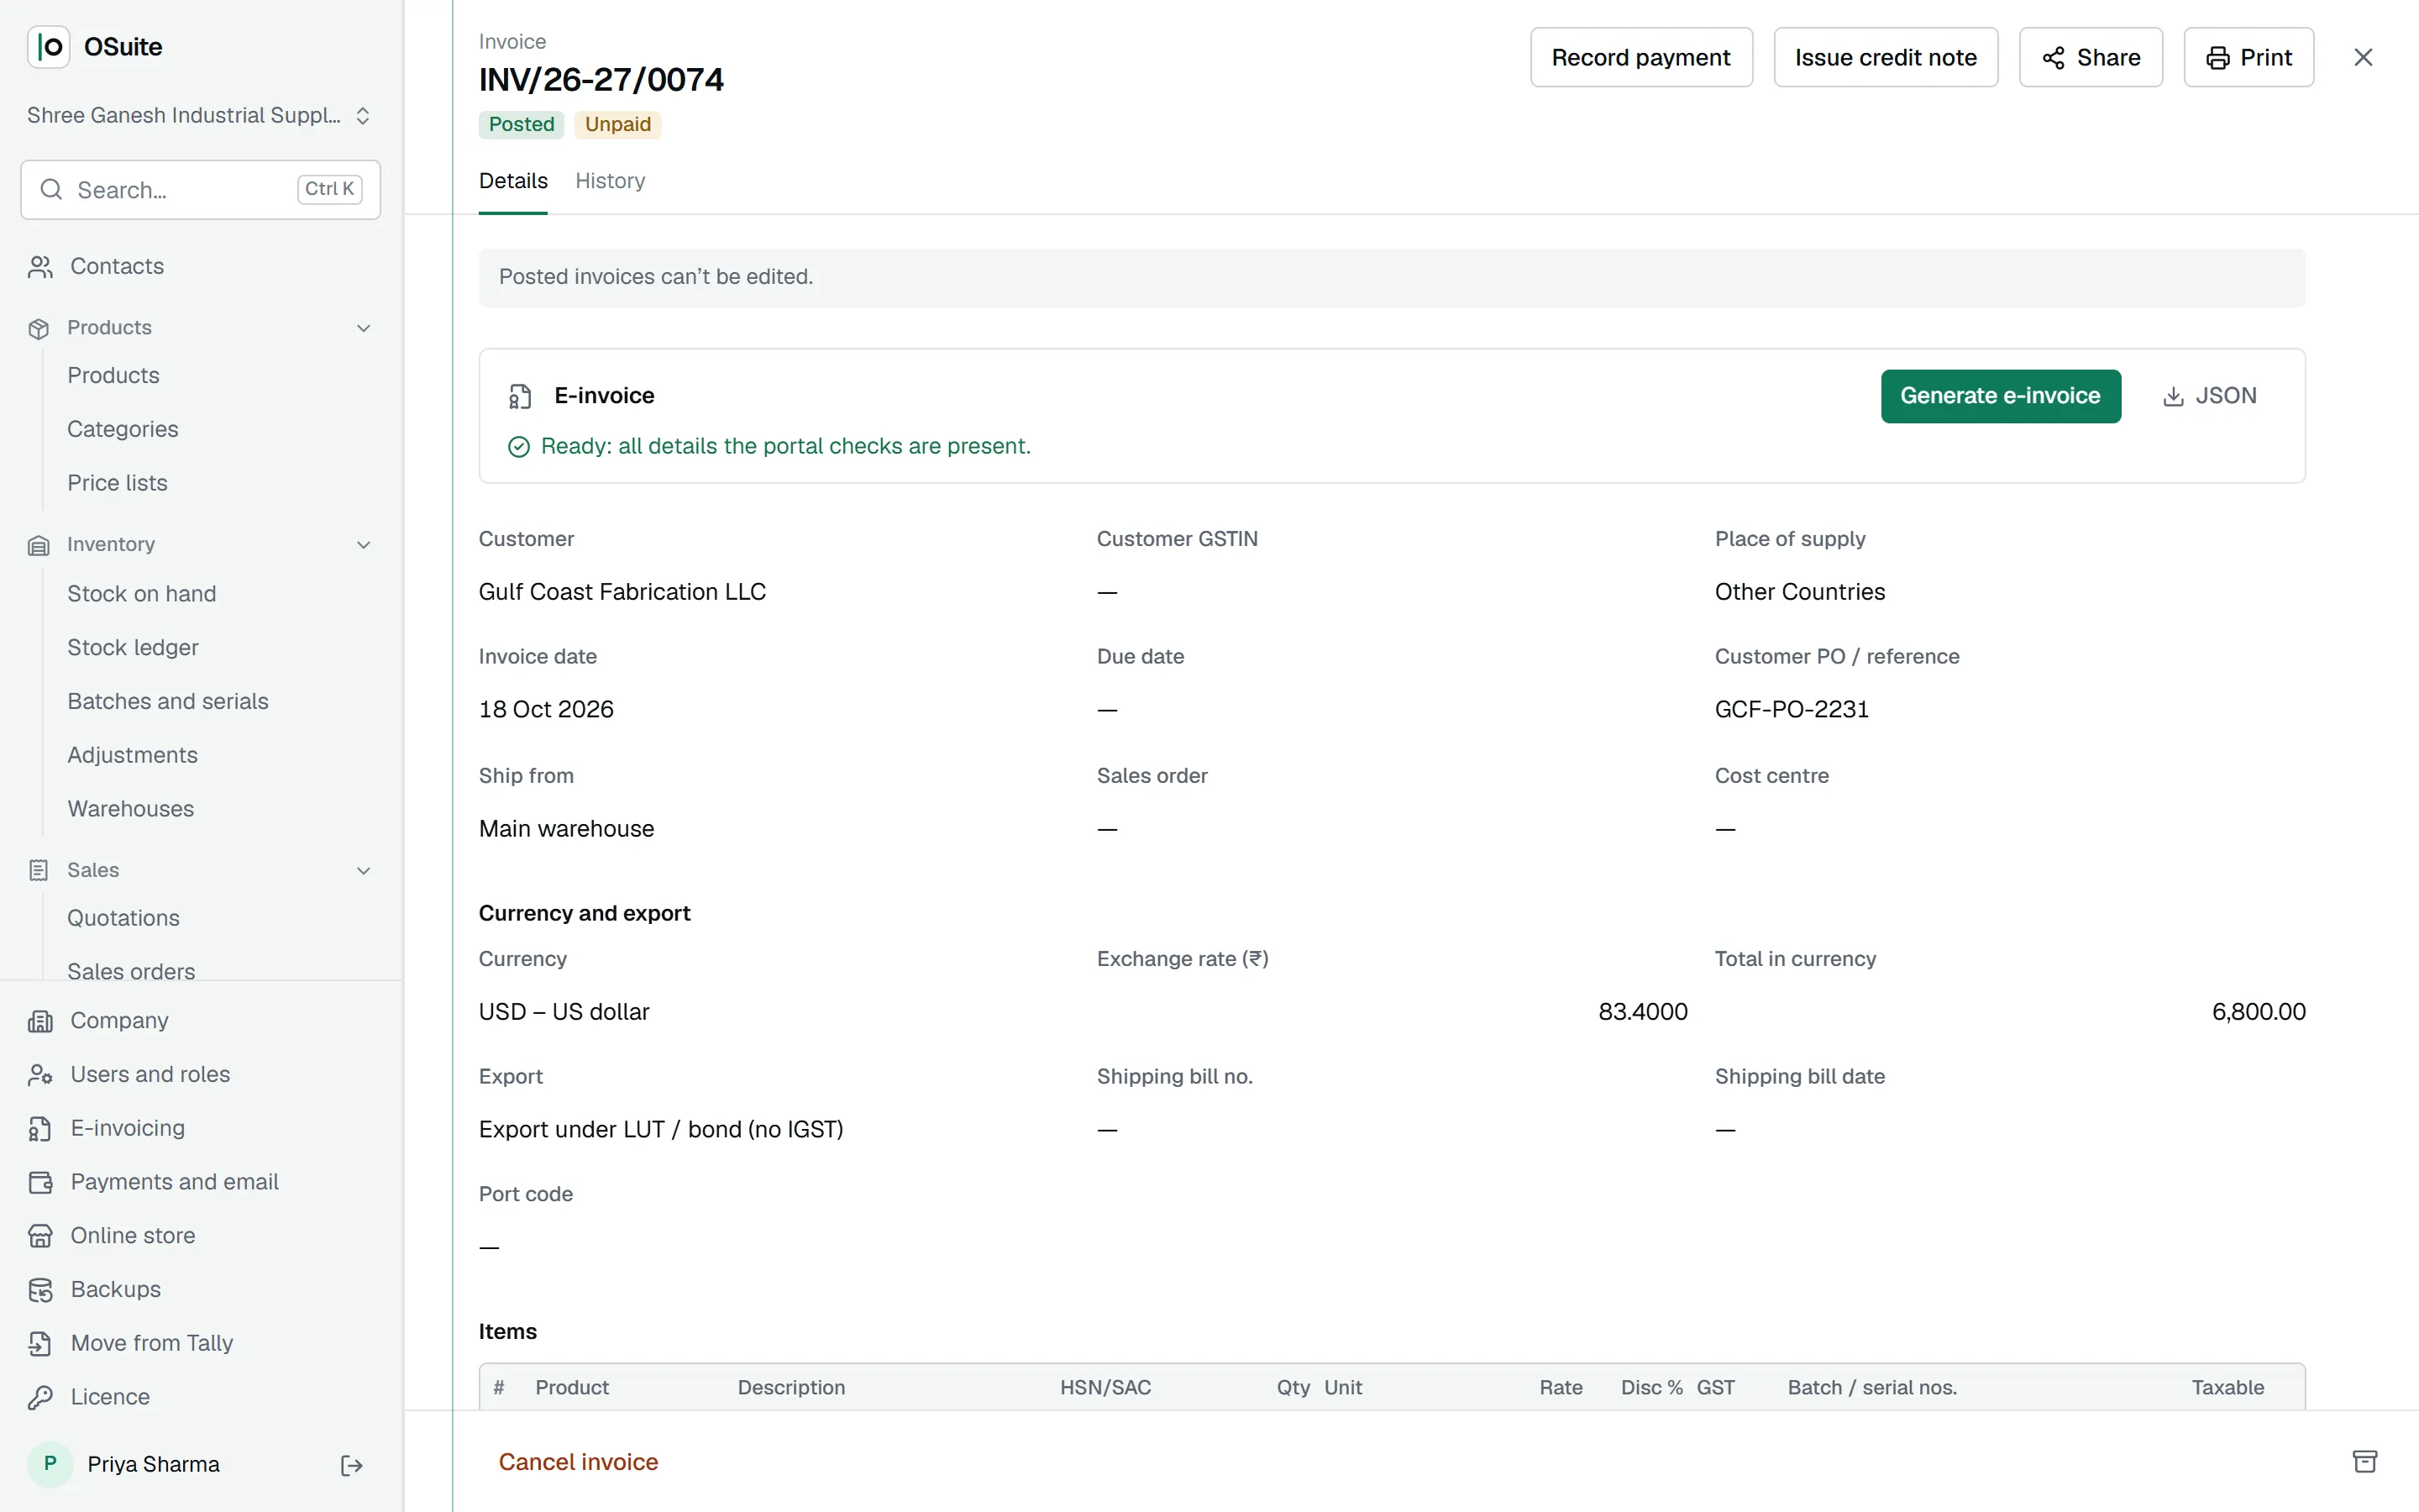The image size is (2419, 1512).
Task: Download the e-invoice JSON
Action: tap(2210, 396)
